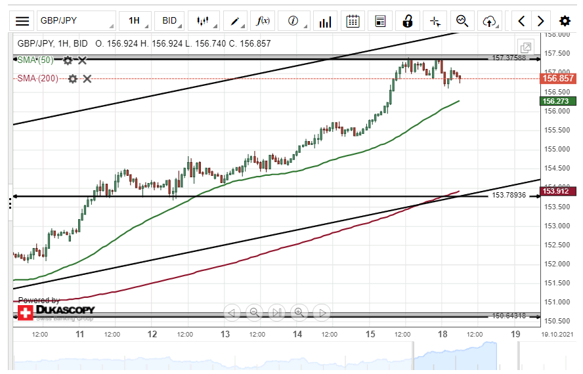Open the info icon dropdown

293,21
